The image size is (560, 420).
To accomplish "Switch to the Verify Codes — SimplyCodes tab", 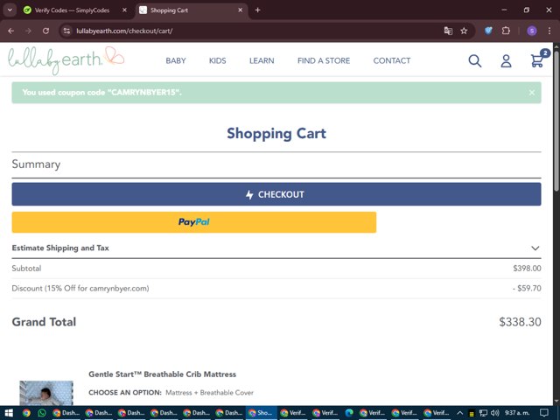I will click(72, 10).
